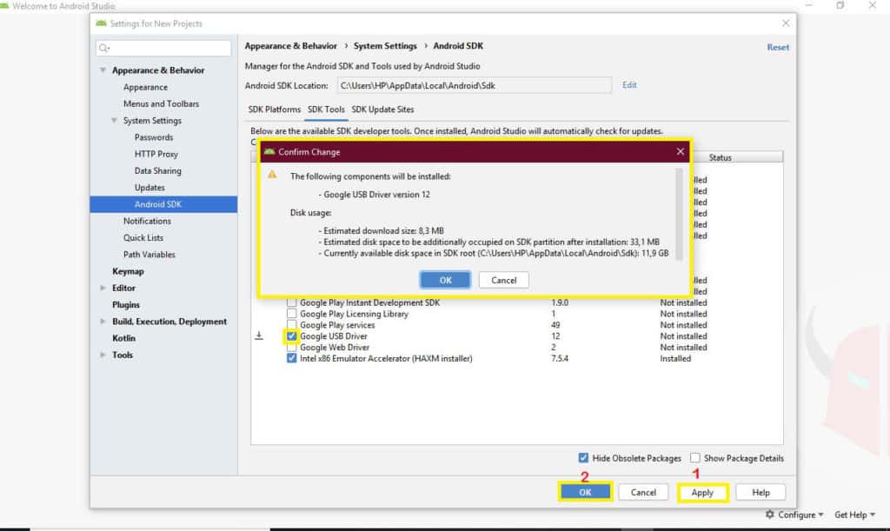
Task: Confirm the change with dialog OK button
Action: pos(446,280)
